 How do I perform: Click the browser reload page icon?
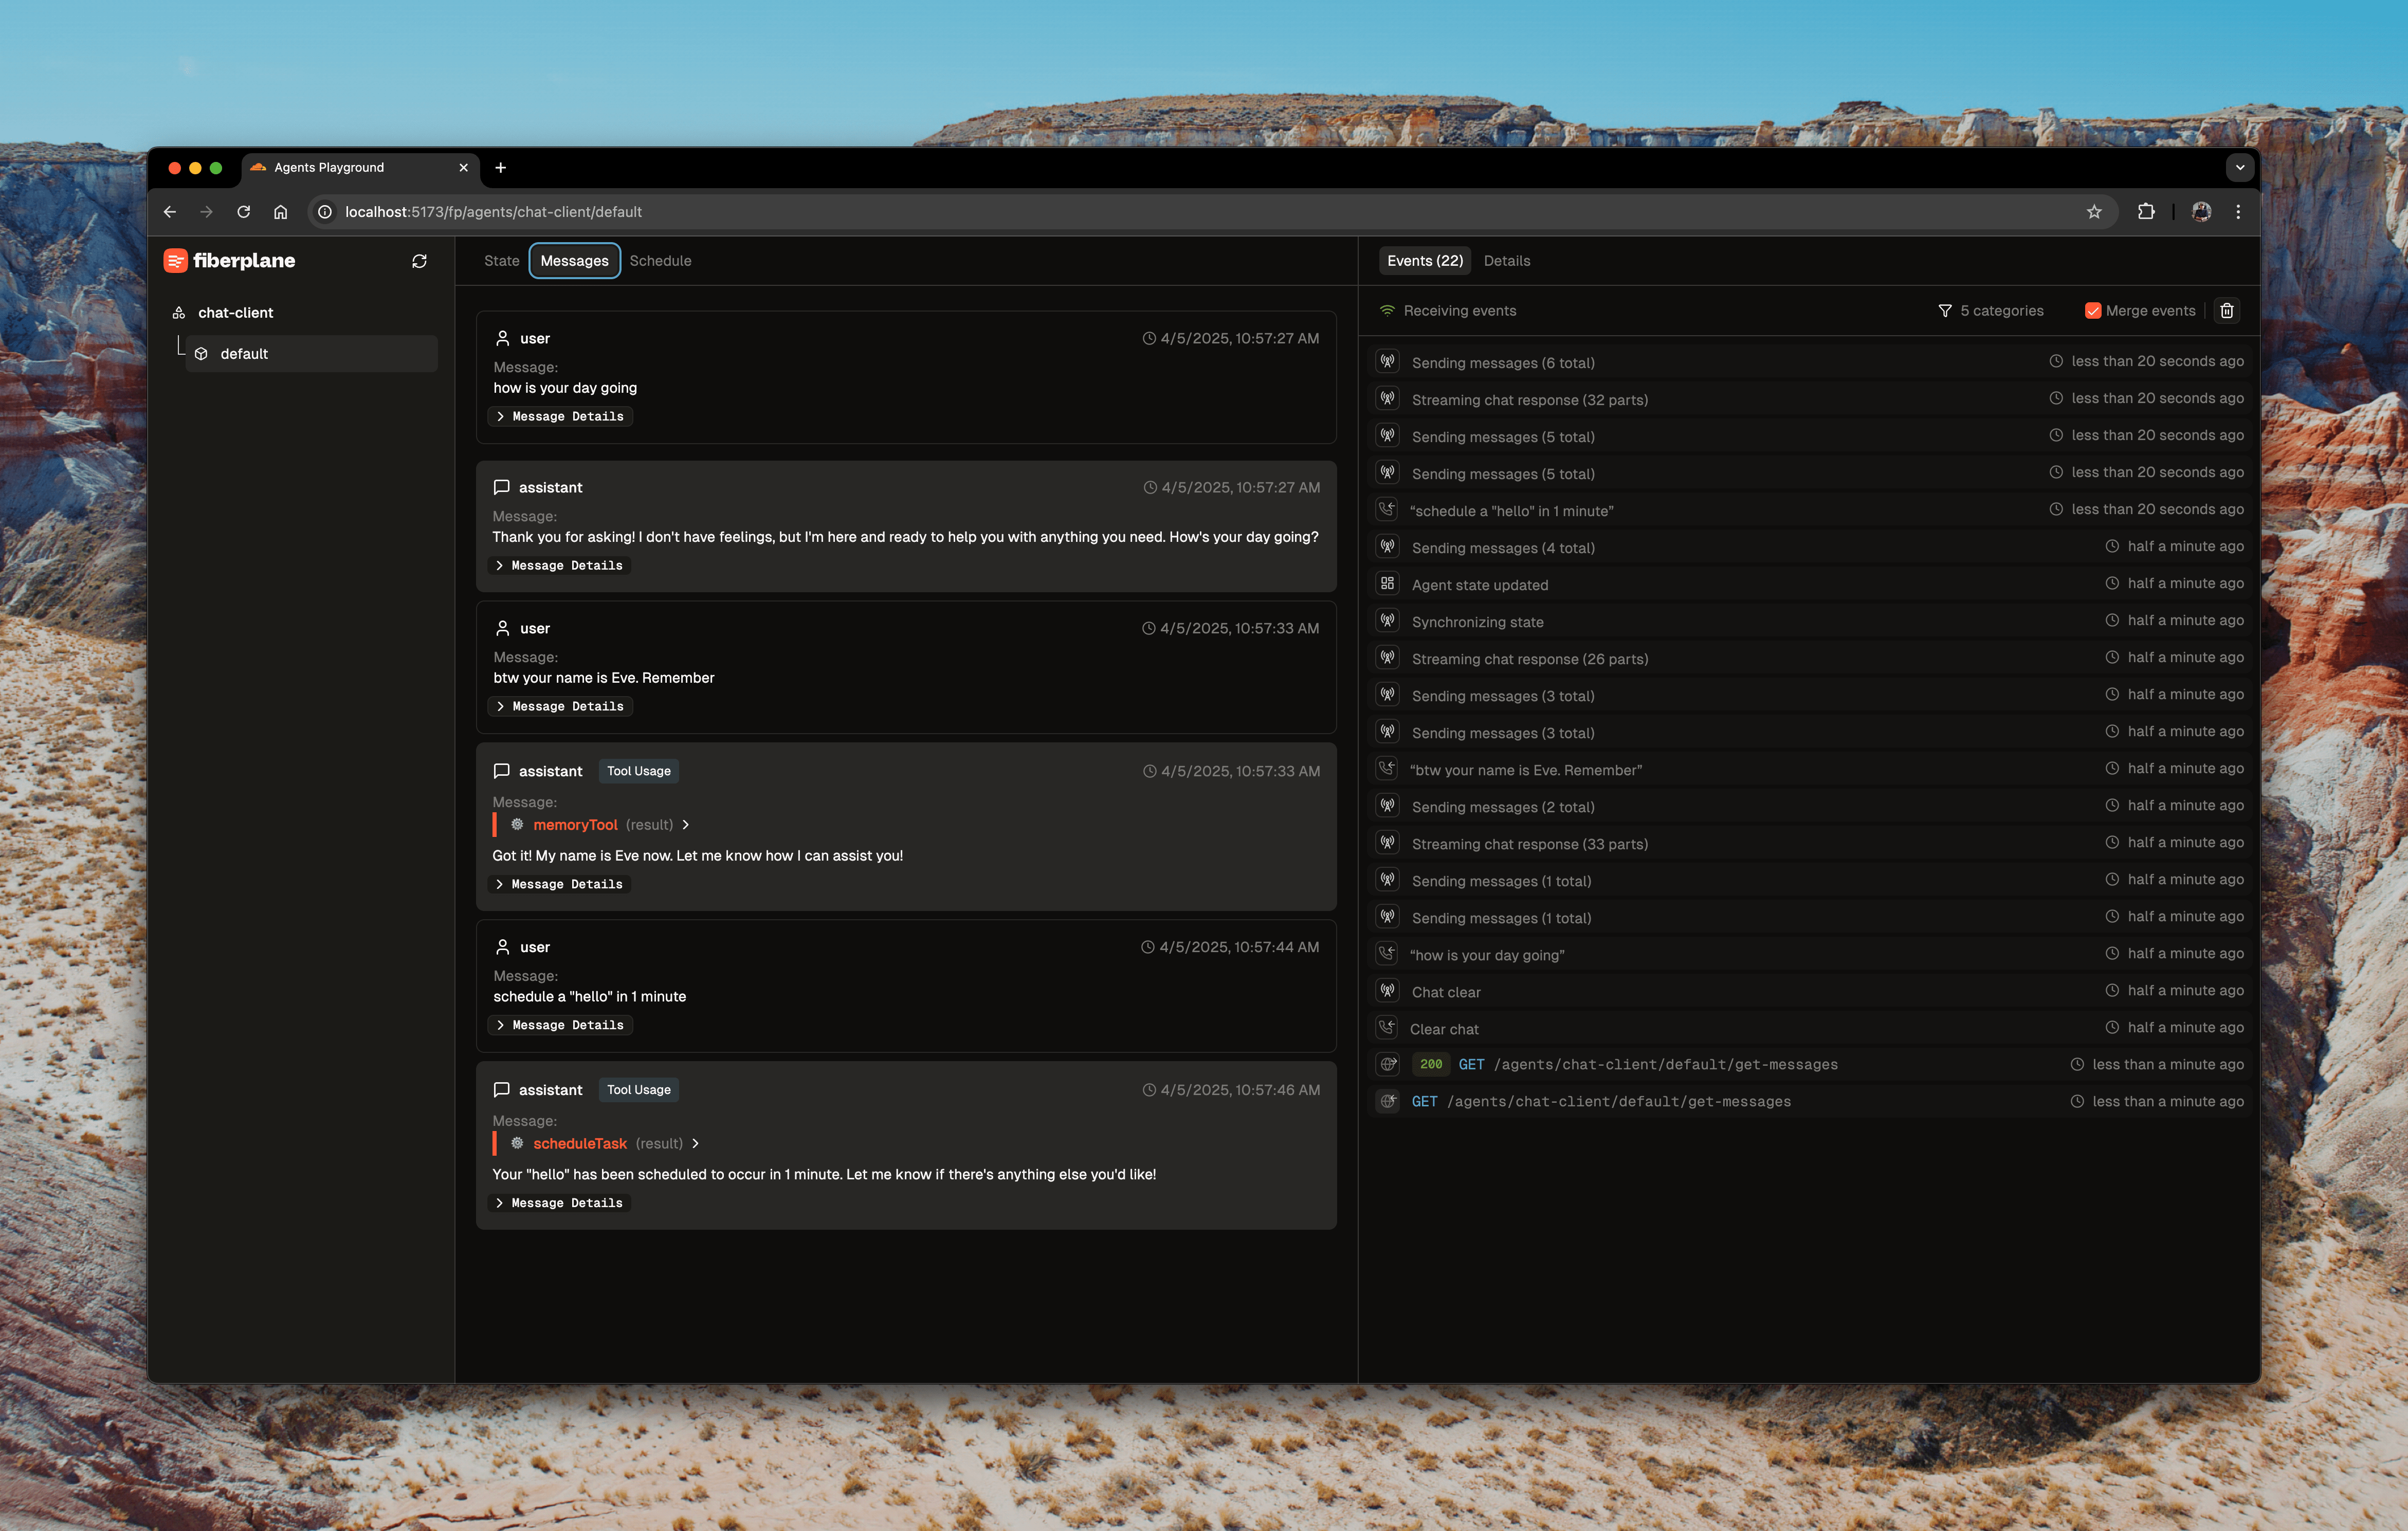(243, 212)
